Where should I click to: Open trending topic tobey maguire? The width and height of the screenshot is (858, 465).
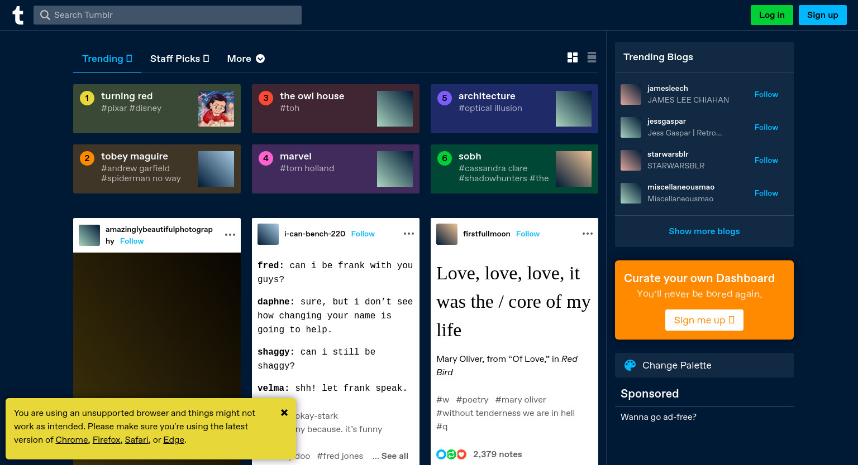157,169
